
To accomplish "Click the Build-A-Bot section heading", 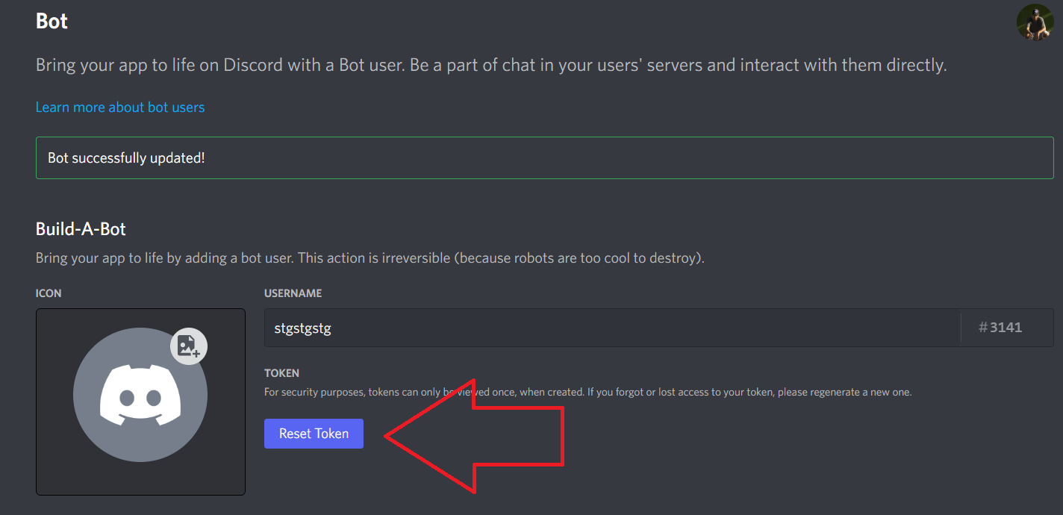I will [81, 228].
